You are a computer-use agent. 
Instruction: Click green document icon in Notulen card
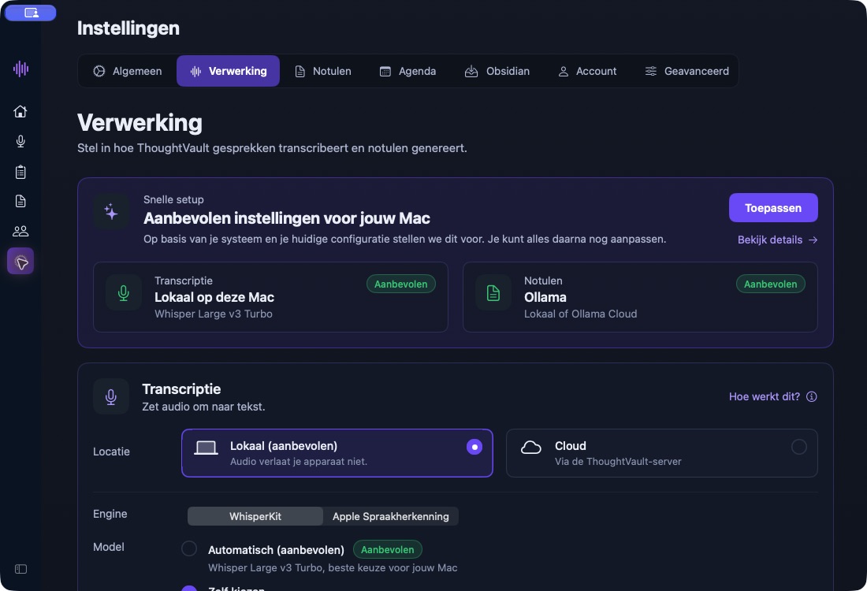point(493,292)
